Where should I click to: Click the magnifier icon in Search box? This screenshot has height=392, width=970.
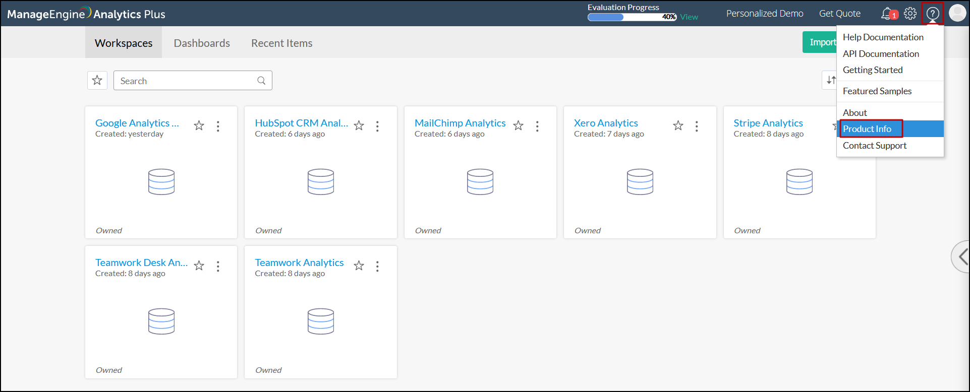coord(261,81)
